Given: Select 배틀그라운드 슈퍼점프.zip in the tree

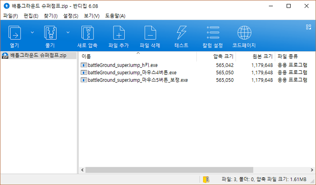Looking at the screenshot, I should (x=38, y=55).
